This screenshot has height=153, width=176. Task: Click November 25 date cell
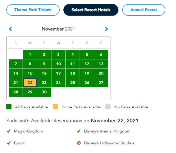(x=73, y=83)
